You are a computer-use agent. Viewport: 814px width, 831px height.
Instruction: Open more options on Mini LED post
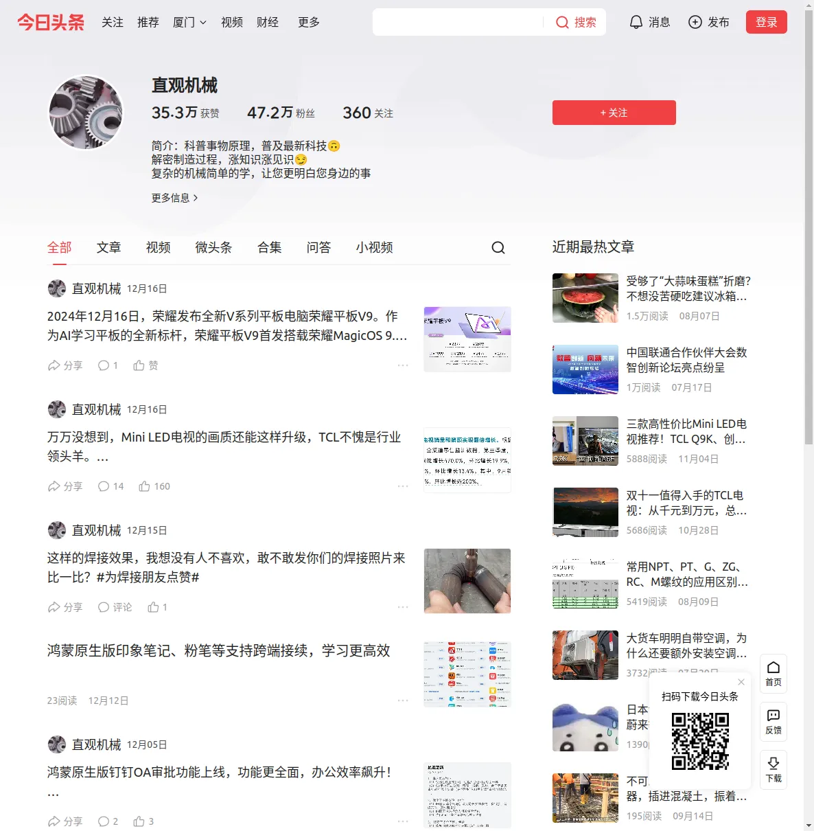click(403, 486)
